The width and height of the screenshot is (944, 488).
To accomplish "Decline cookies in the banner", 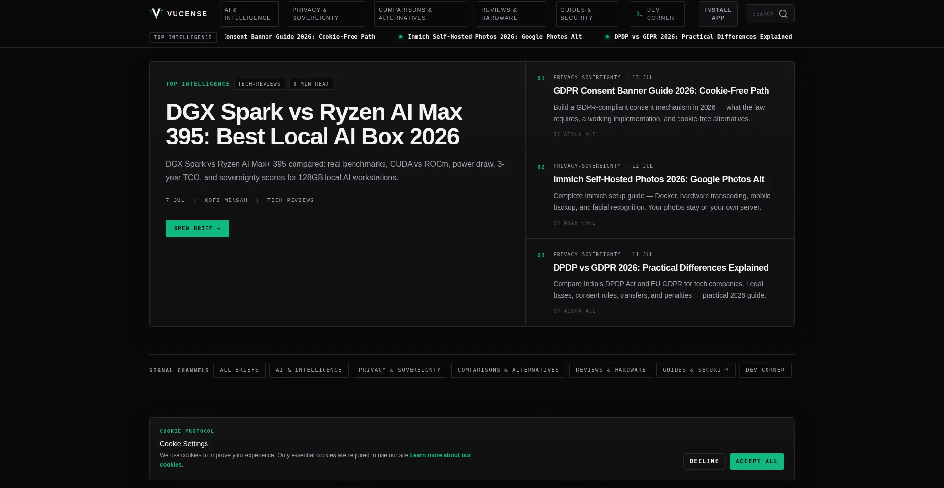I will 704,461.
